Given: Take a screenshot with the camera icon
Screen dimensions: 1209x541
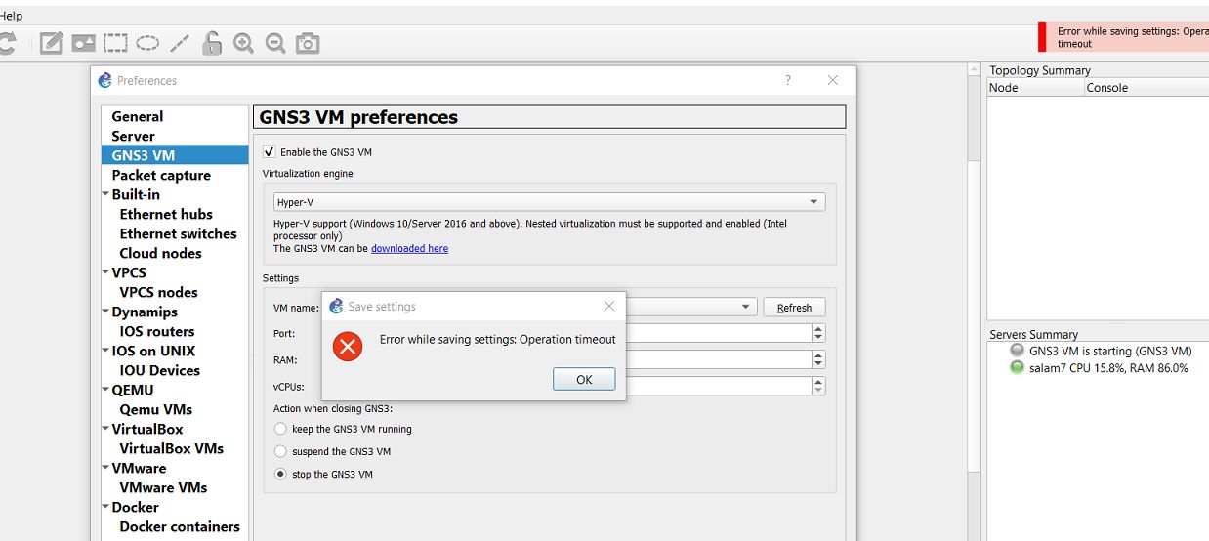Looking at the screenshot, I should [x=308, y=43].
